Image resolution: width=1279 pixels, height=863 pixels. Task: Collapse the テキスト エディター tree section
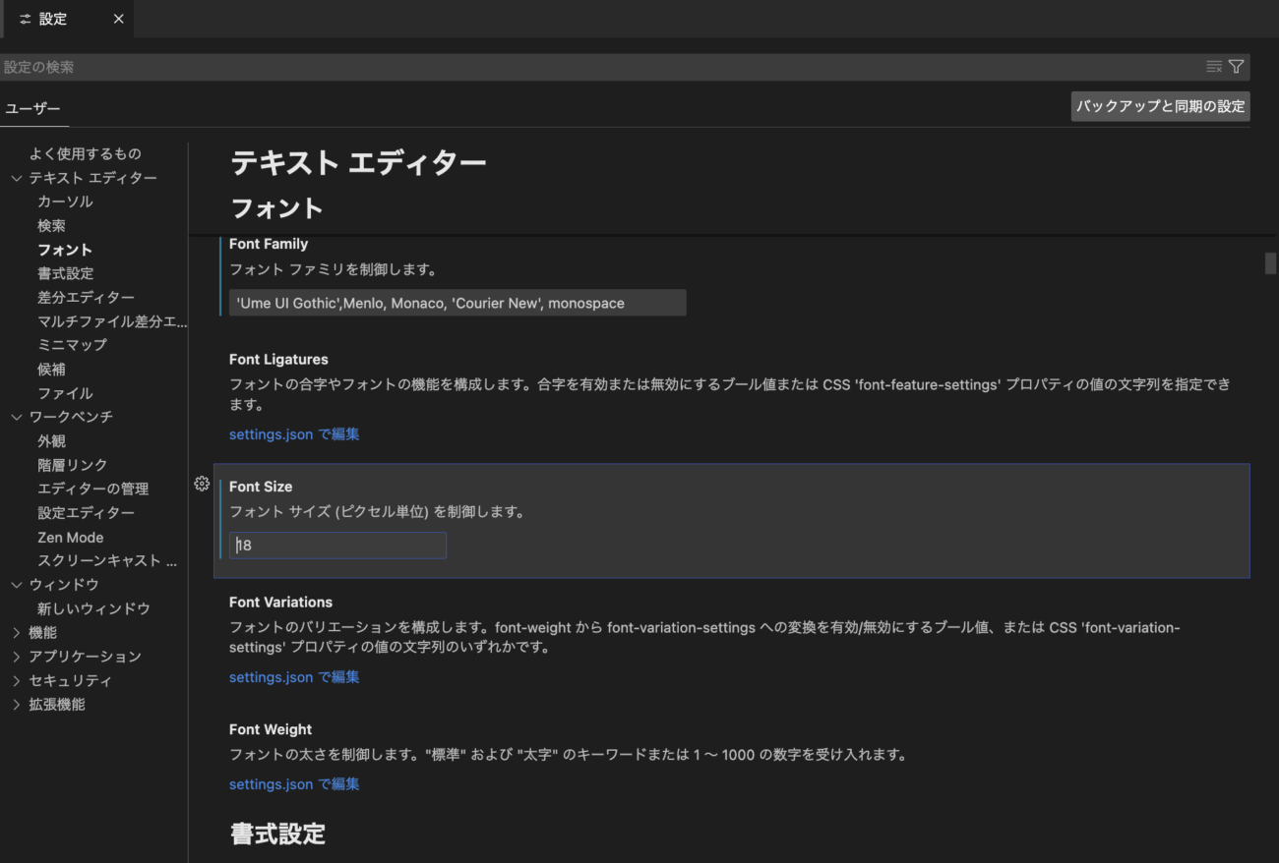(x=17, y=178)
